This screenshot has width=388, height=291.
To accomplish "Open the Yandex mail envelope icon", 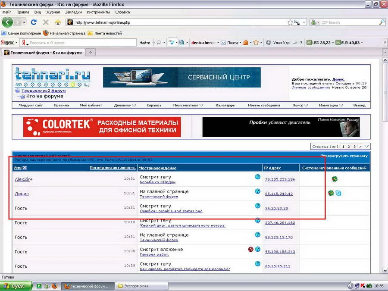I will tap(223, 43).
